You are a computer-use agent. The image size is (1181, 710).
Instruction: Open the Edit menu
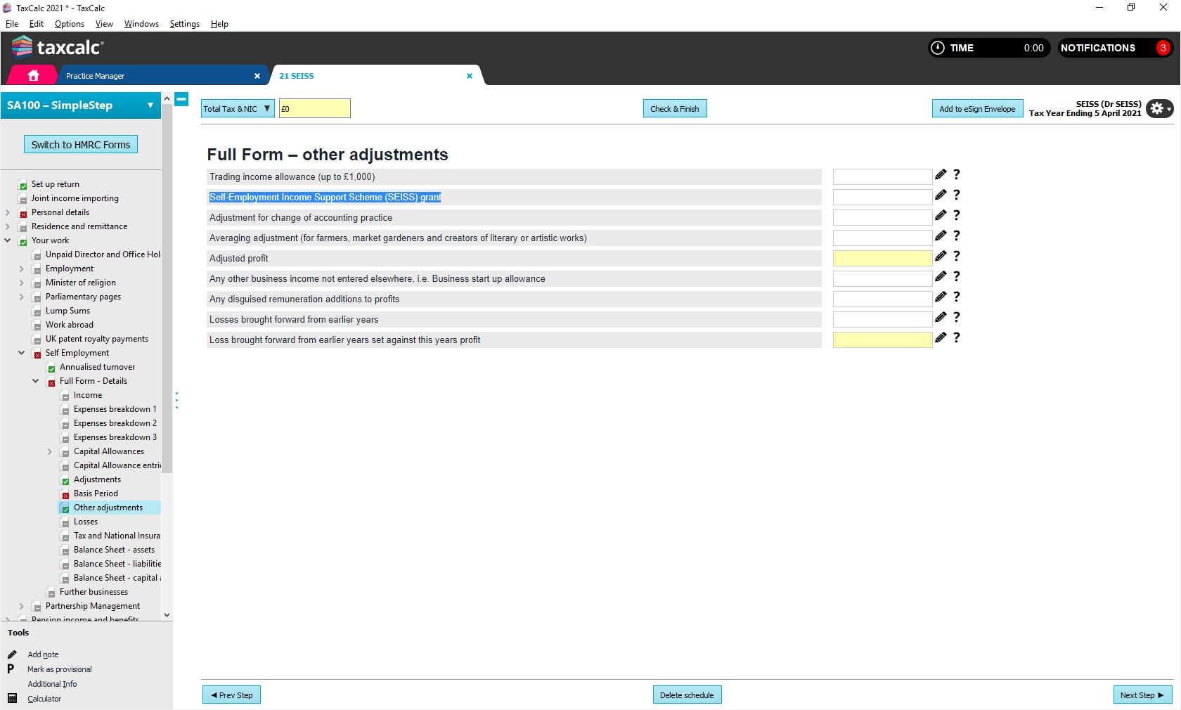pyautogui.click(x=37, y=24)
